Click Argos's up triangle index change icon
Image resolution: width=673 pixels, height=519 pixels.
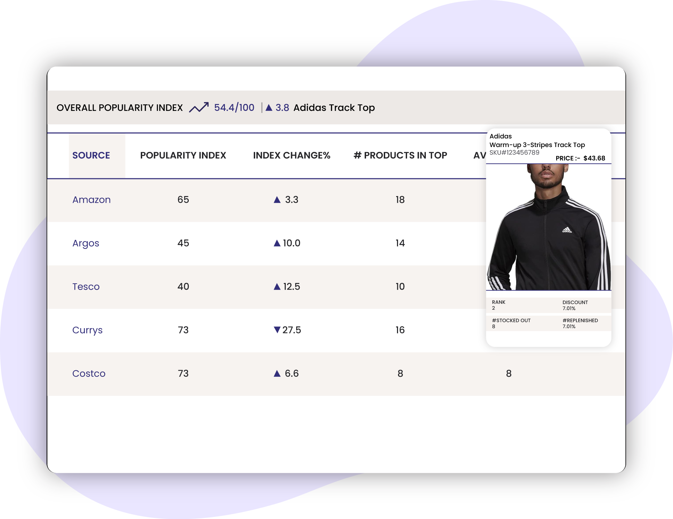pos(277,243)
